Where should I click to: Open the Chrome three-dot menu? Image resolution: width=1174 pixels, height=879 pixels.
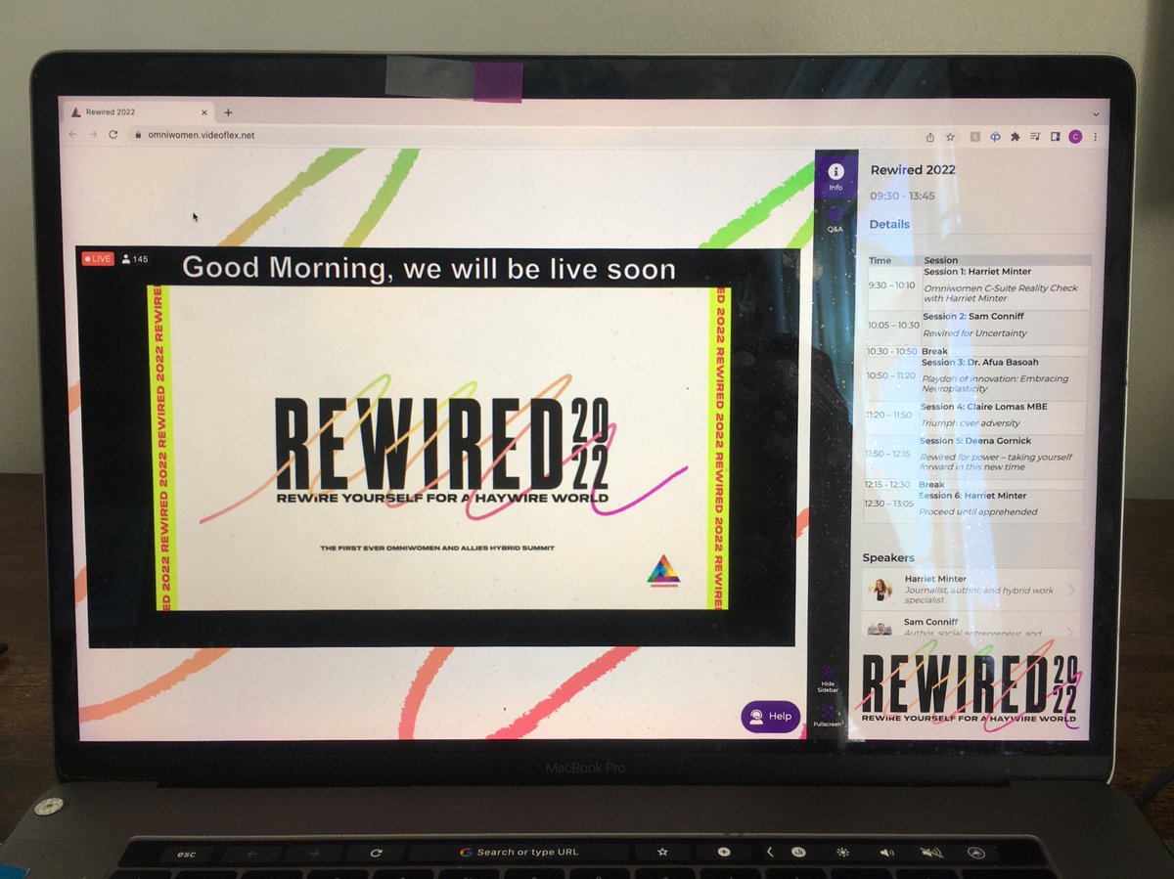(x=1096, y=137)
